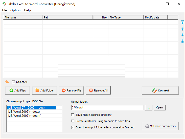Sort list by File name column header
Image resolution: width=185 pixels, height=139 pixels.
coord(23,17)
